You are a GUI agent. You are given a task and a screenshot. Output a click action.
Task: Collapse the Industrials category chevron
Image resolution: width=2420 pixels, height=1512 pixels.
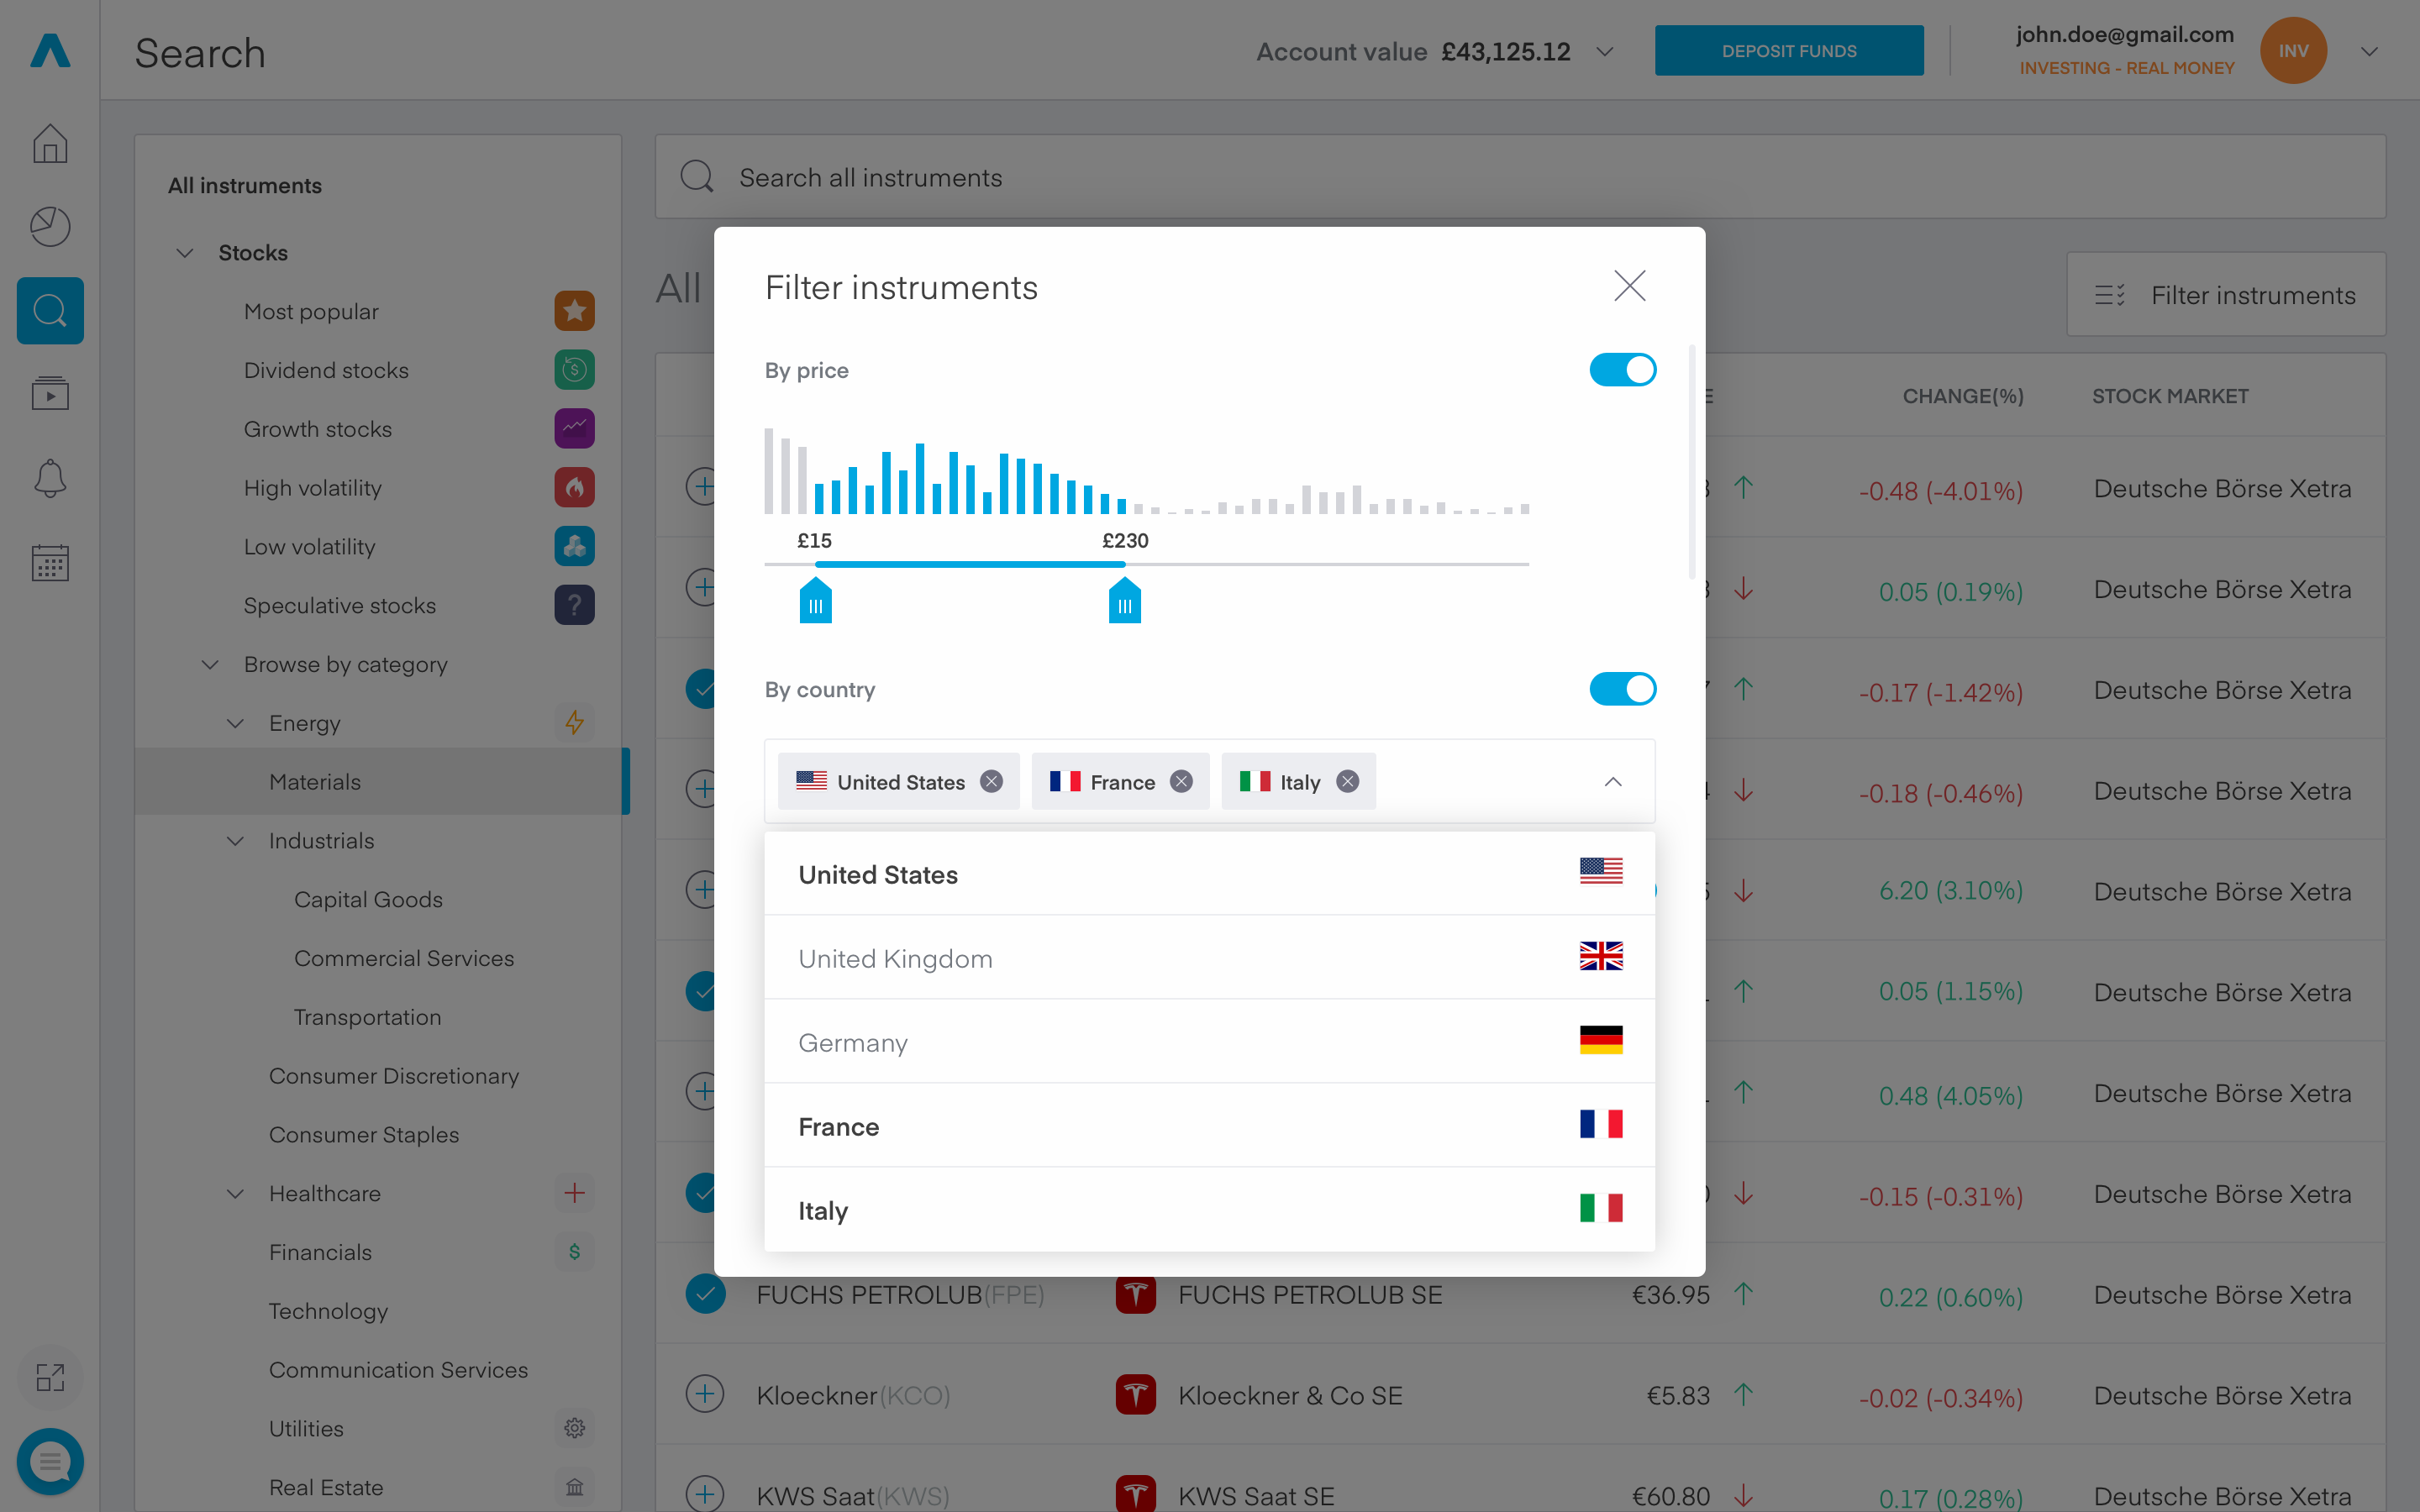click(235, 841)
